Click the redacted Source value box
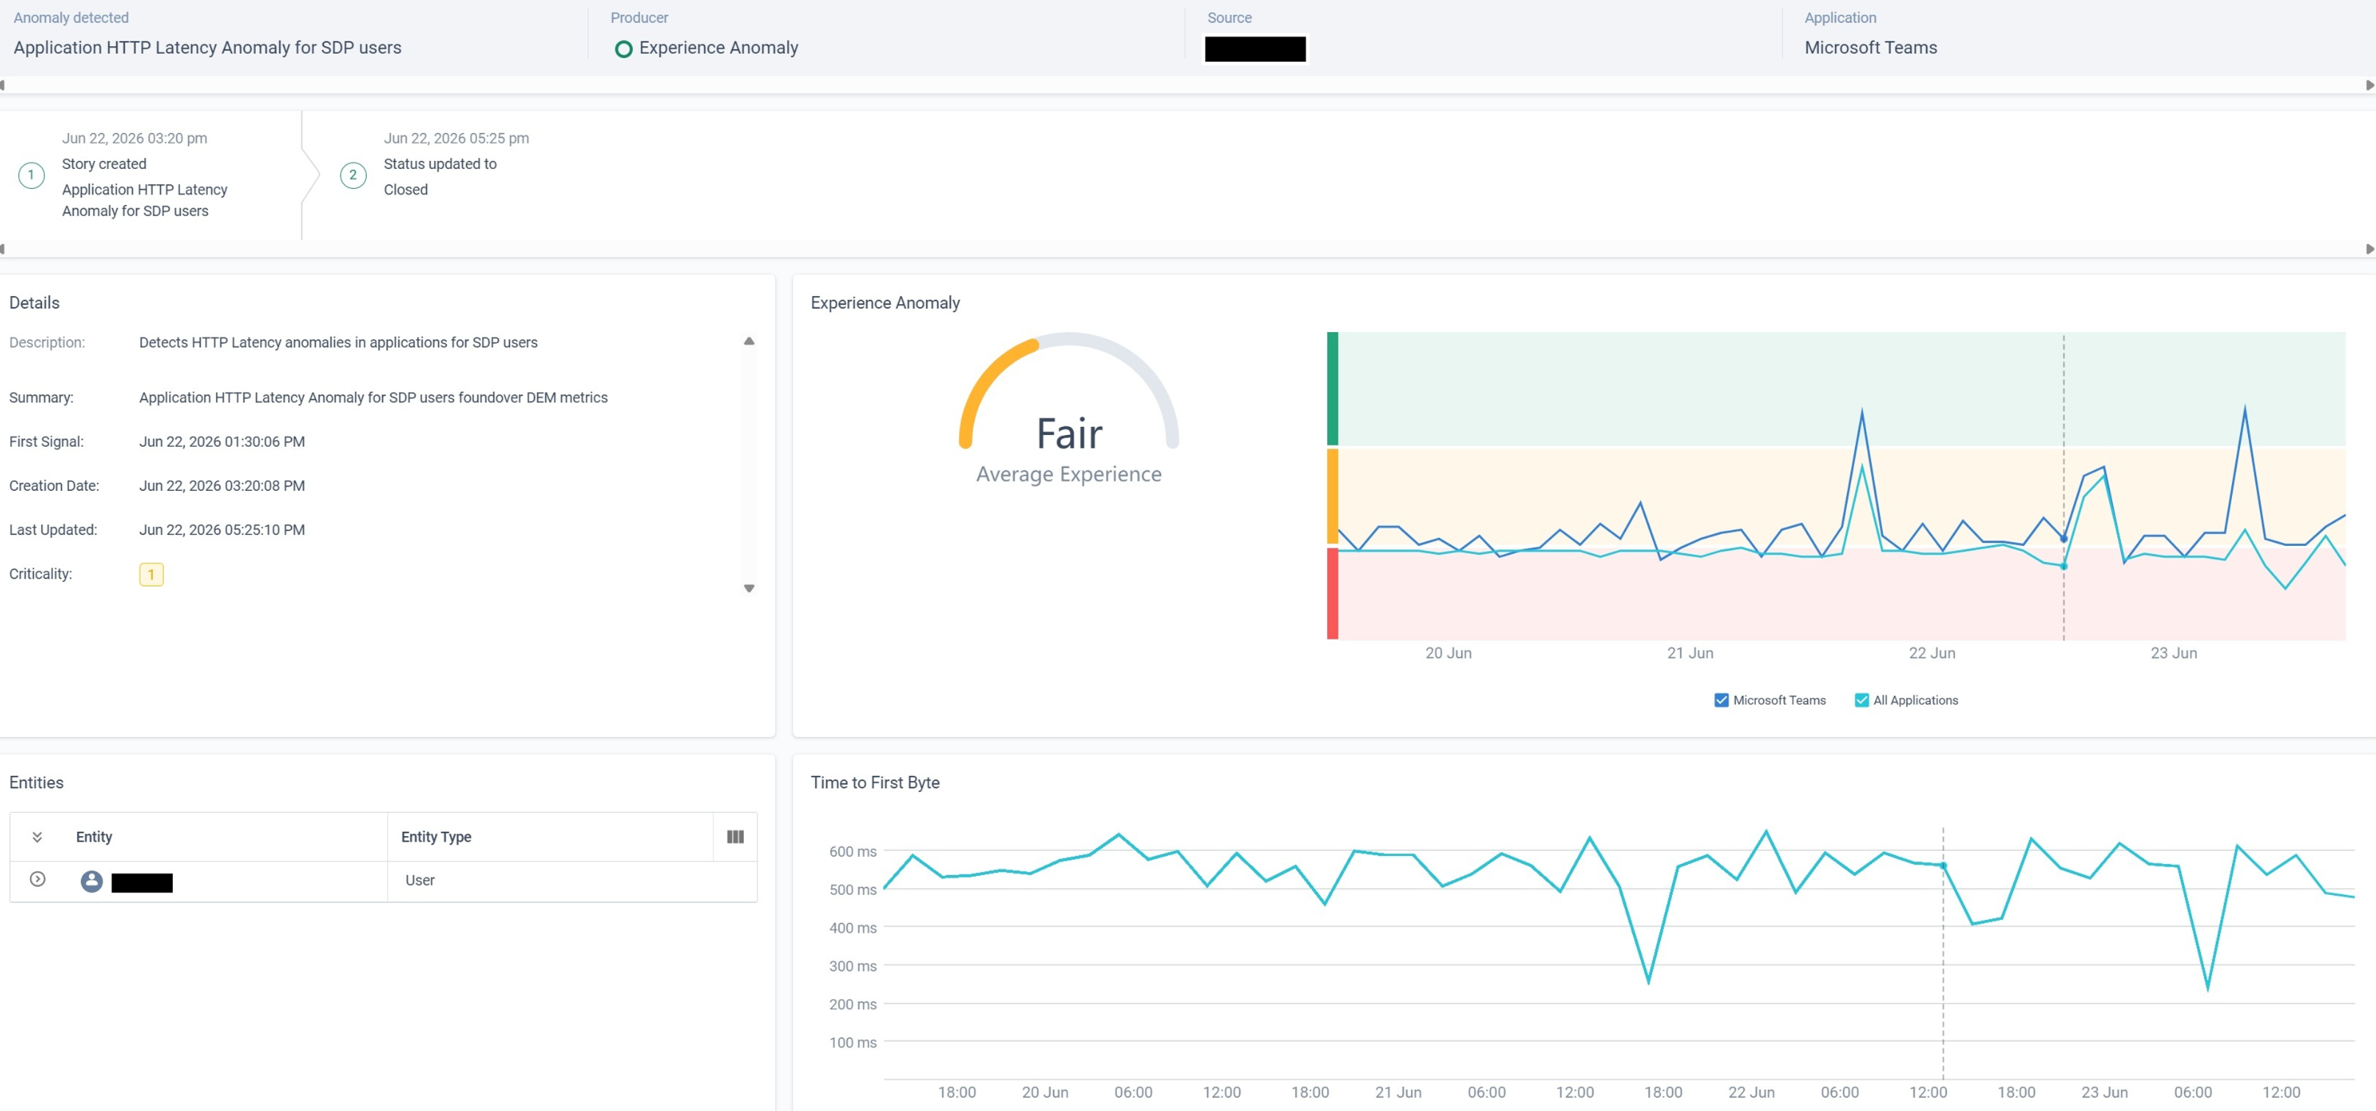The height and width of the screenshot is (1111, 2376). tap(1255, 49)
